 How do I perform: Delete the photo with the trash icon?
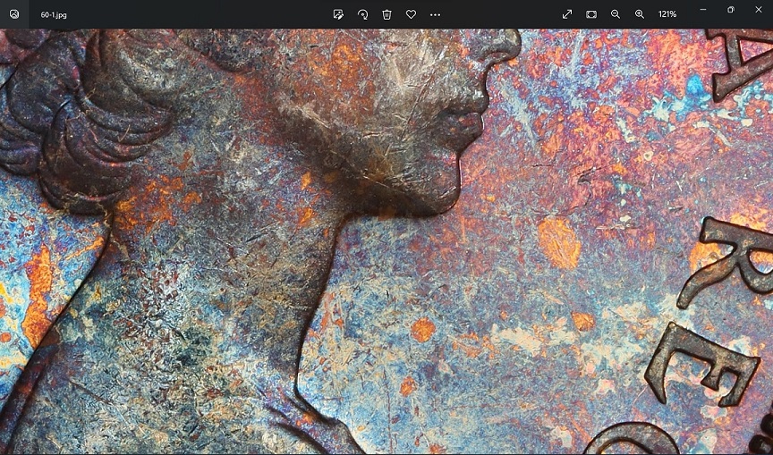pyautogui.click(x=387, y=14)
